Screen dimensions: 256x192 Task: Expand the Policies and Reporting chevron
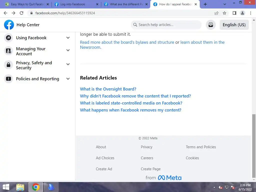click(x=68, y=79)
